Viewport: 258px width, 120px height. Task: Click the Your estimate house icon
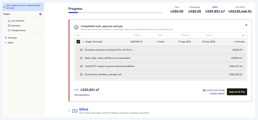click(x=9, y=21)
